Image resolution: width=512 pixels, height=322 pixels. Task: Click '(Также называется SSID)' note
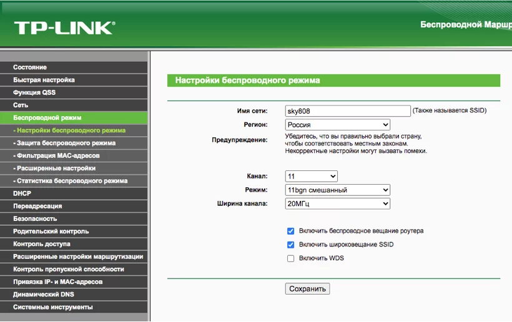click(x=450, y=110)
